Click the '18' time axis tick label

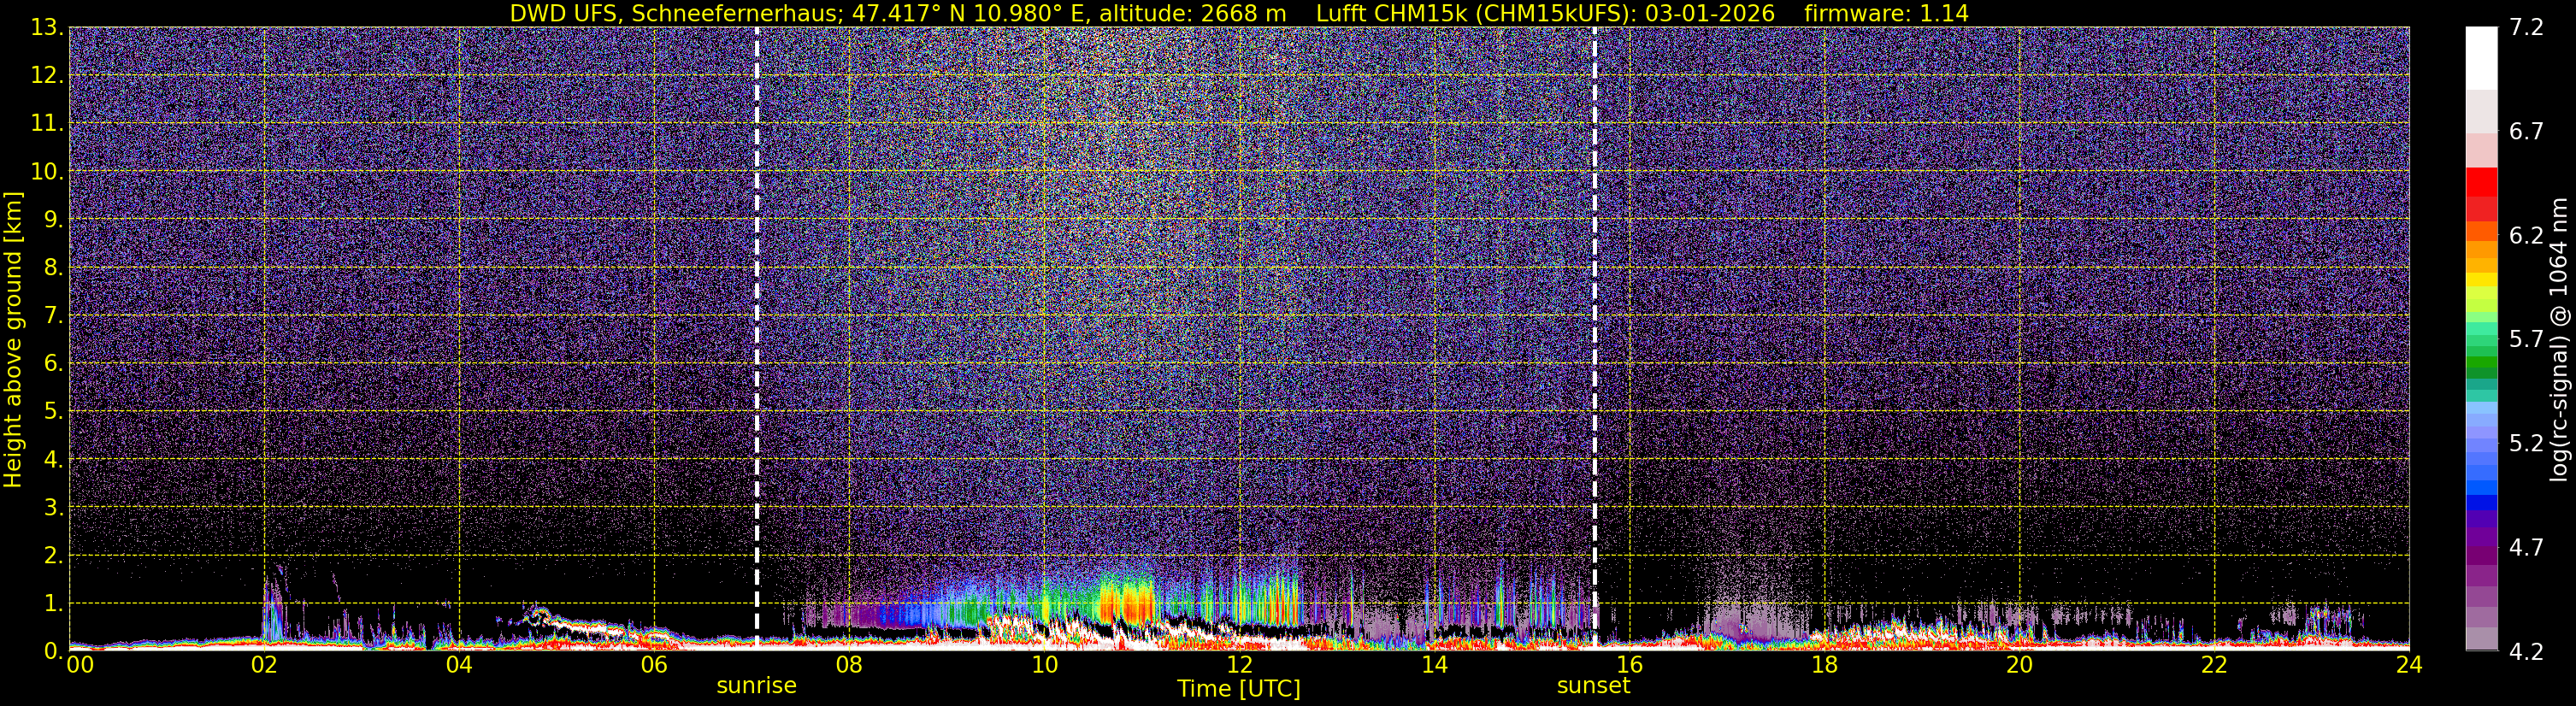(1824, 664)
